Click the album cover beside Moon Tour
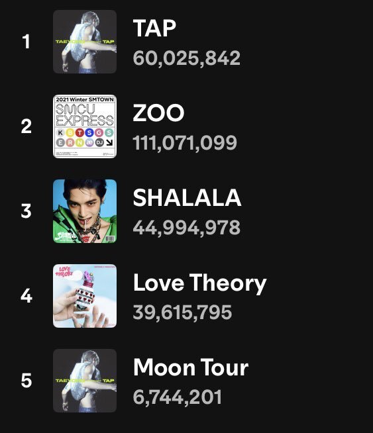373x433 pixels. pos(85,381)
